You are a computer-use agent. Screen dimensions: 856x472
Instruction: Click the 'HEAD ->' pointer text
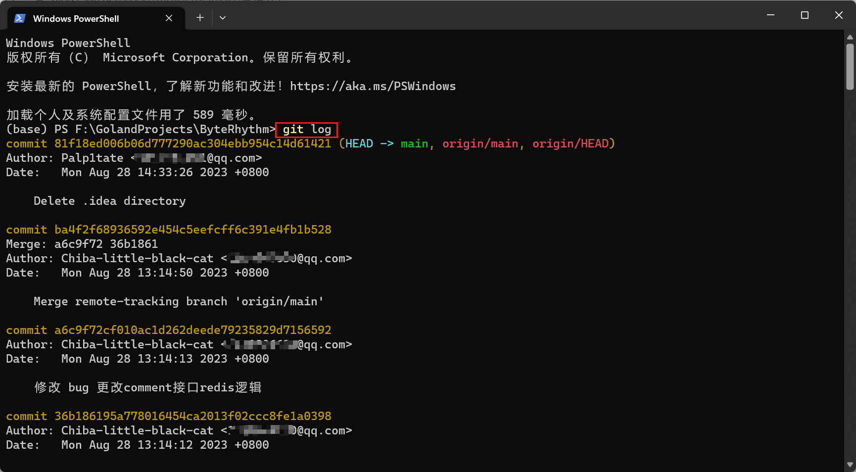(370, 144)
